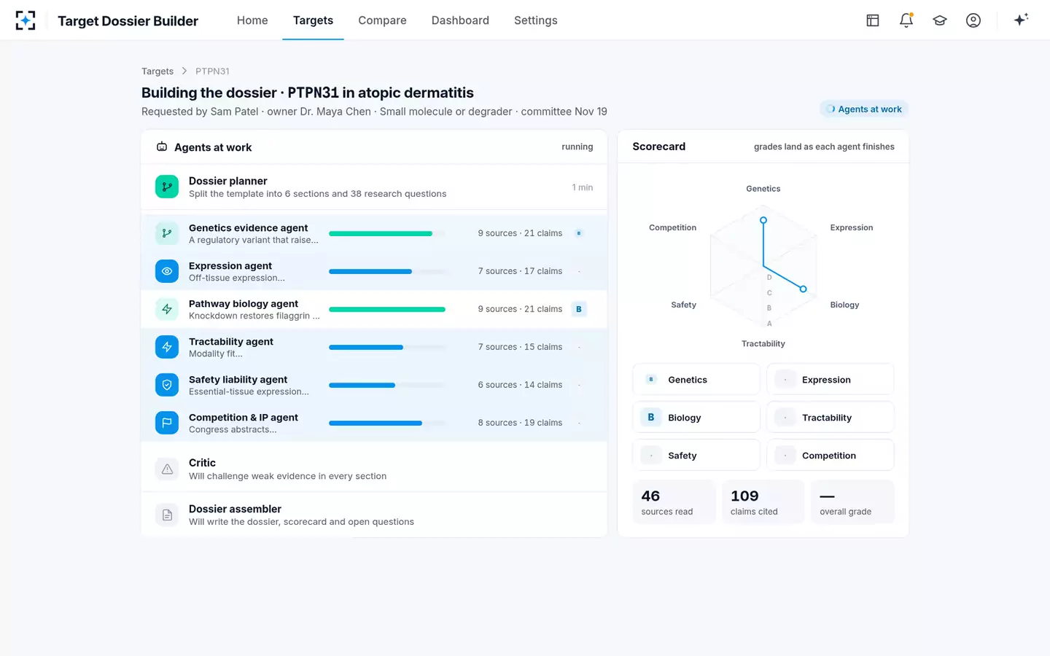The width and height of the screenshot is (1050, 656).
Task: Click the "running" status text
Action: [x=577, y=147]
